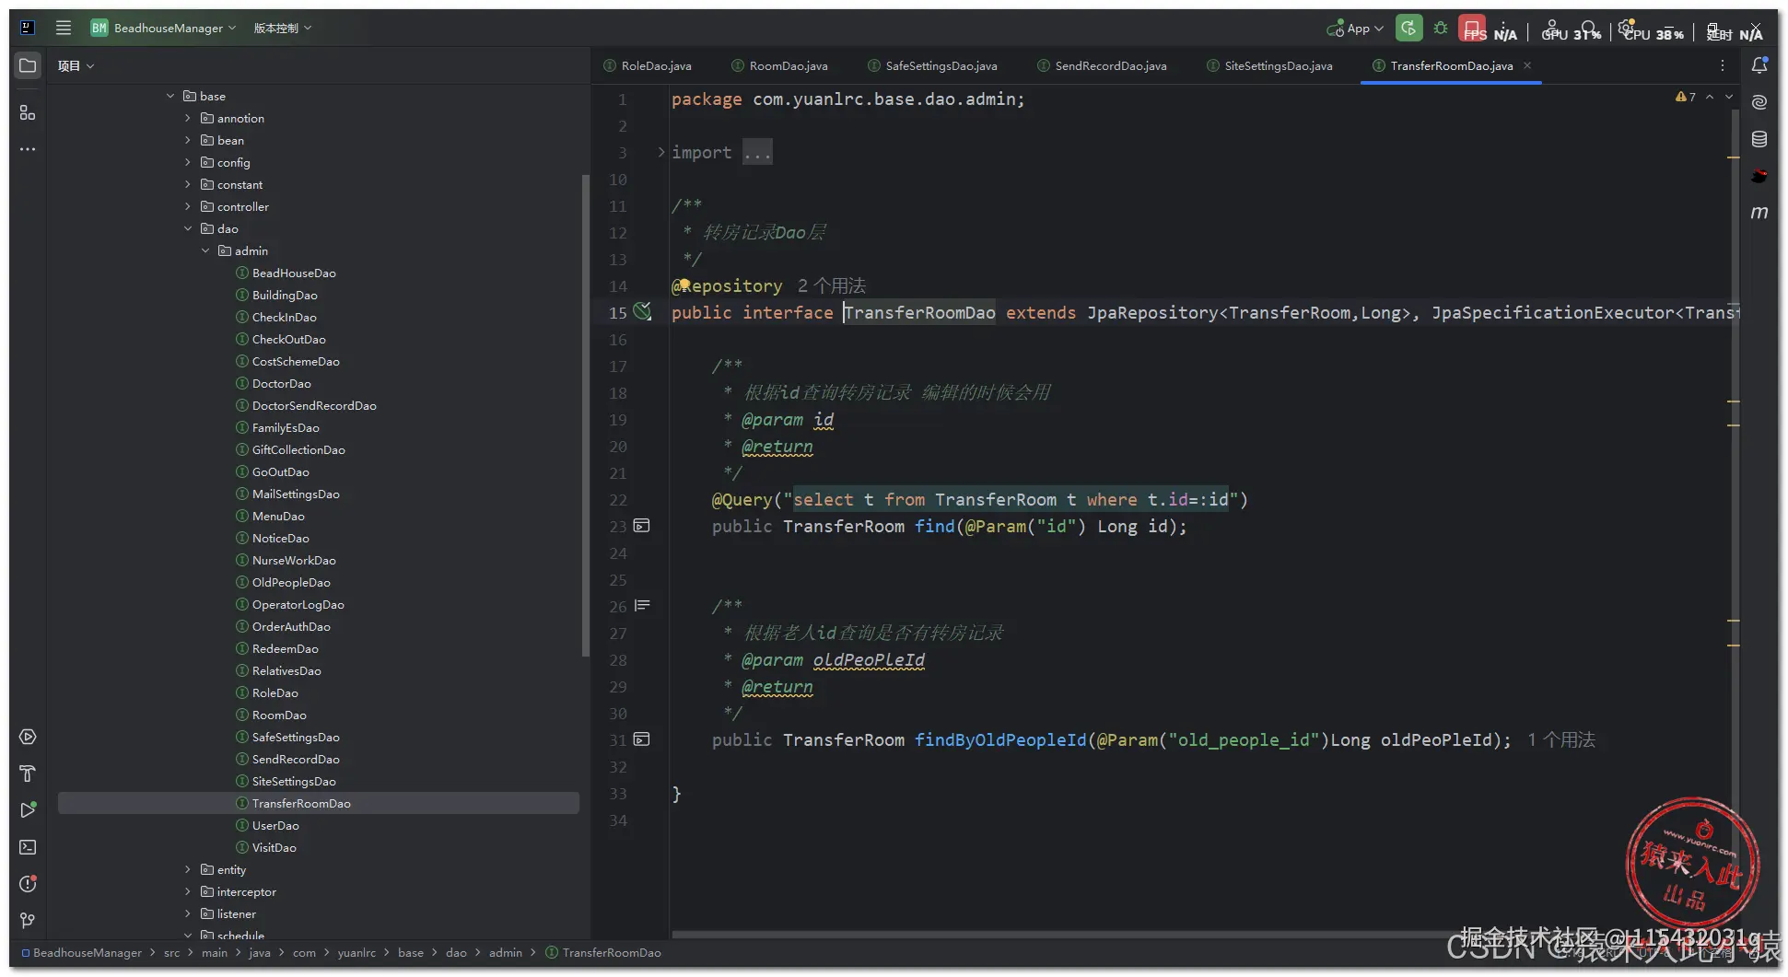
Task: Go to next highlighted problem arrow
Action: coord(1729,97)
